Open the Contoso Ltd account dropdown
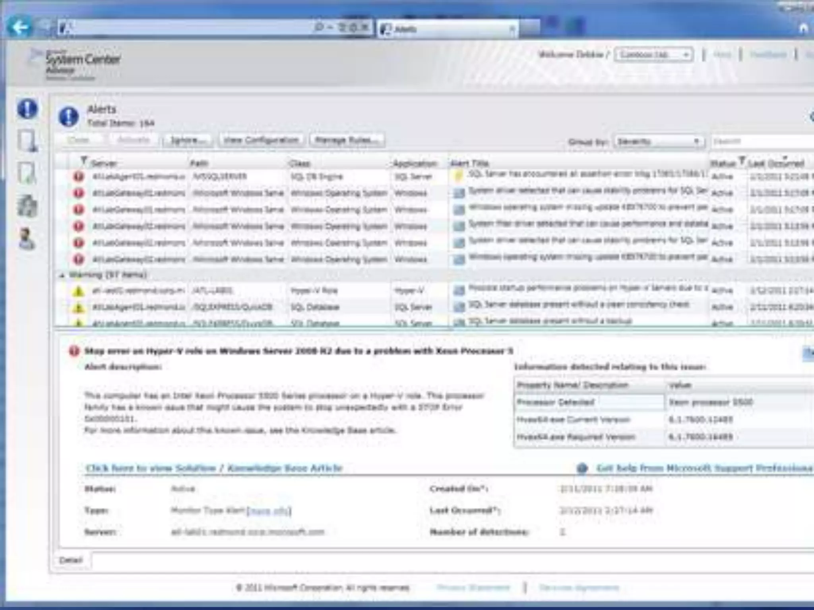 tap(654, 54)
